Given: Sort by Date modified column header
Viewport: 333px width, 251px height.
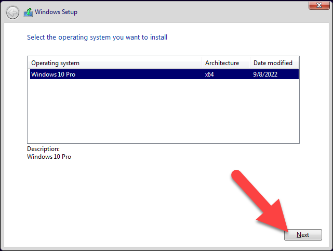Looking at the screenshot, I should (x=274, y=63).
